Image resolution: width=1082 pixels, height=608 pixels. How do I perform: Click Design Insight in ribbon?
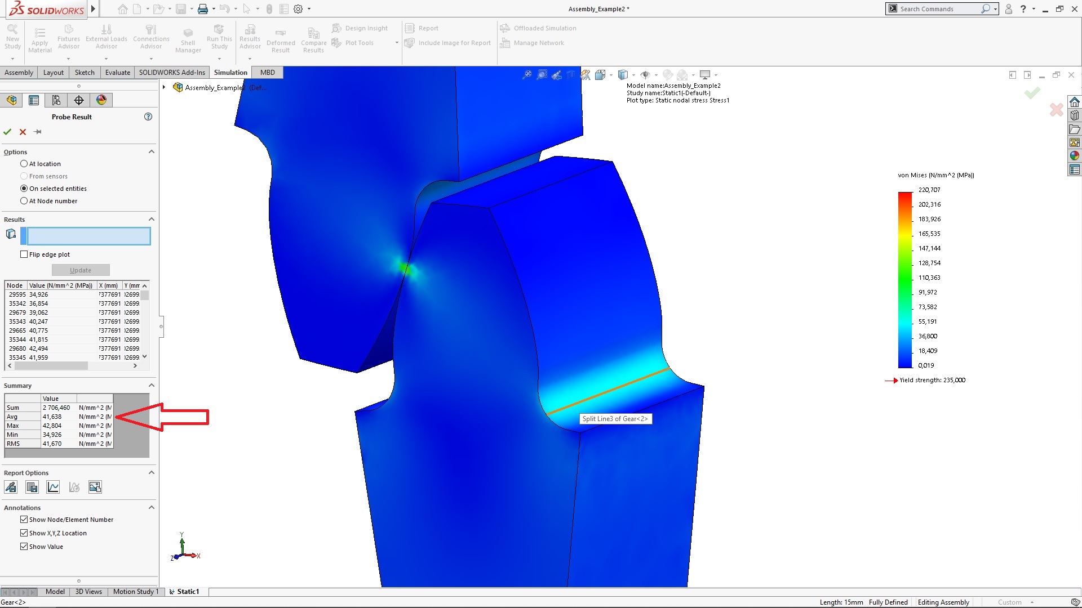[x=360, y=28]
